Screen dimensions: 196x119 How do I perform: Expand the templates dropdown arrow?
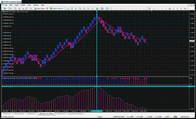tap(109, 8)
